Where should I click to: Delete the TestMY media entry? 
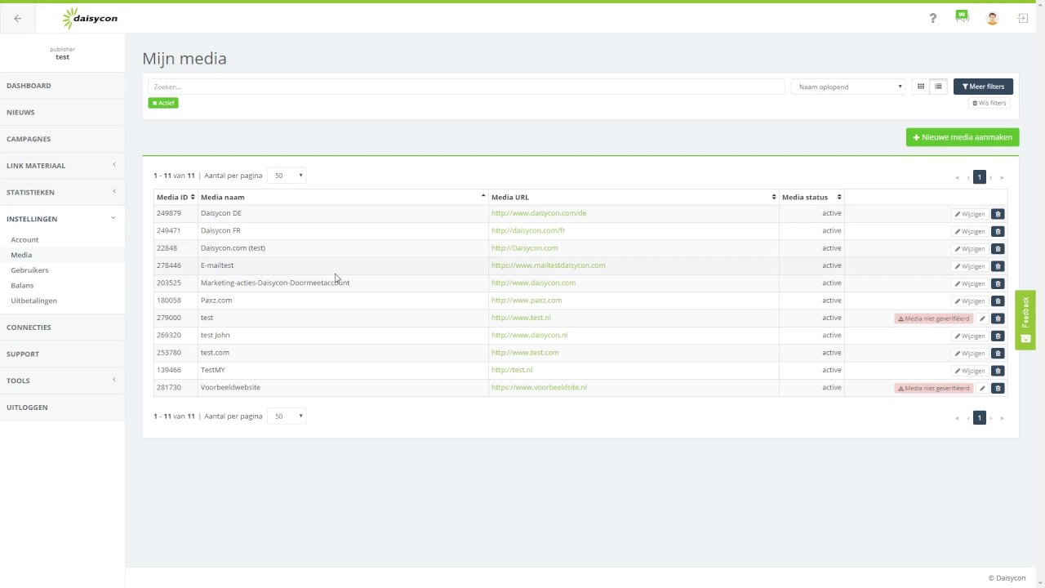coord(998,371)
